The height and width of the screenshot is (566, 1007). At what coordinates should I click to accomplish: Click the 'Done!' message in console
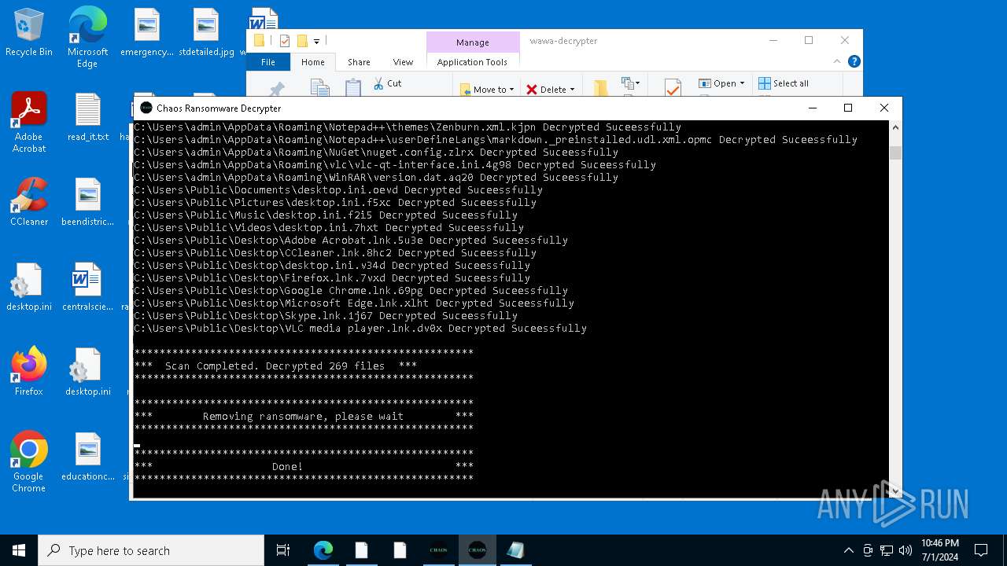[287, 467]
